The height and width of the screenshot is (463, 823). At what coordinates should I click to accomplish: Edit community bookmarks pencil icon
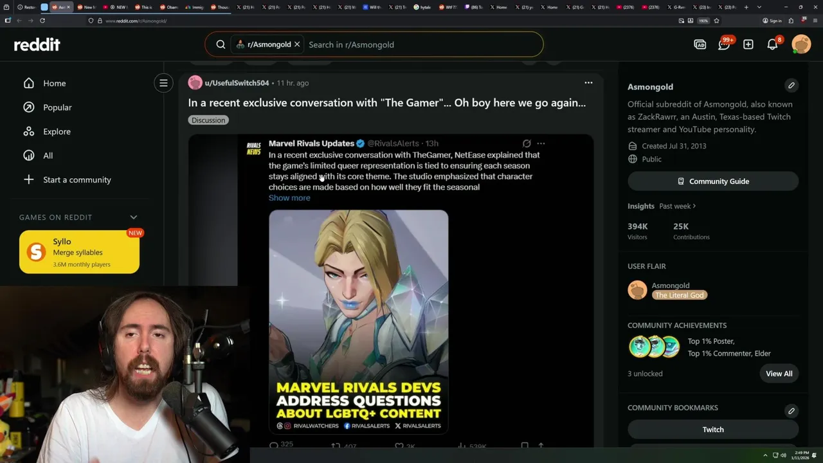pyautogui.click(x=791, y=411)
